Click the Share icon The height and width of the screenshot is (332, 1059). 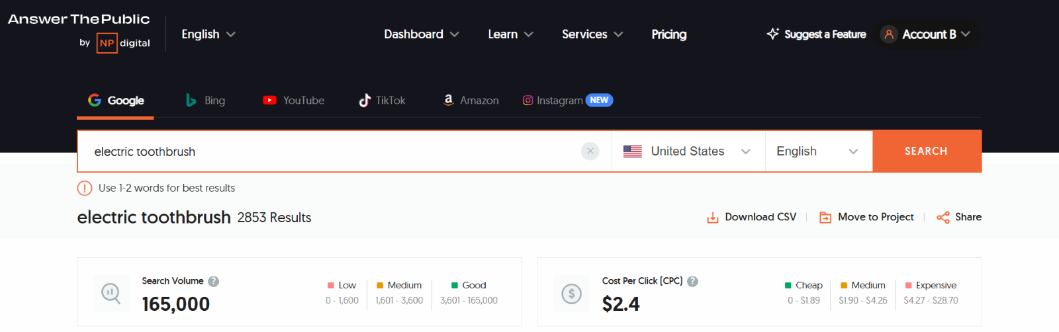943,218
